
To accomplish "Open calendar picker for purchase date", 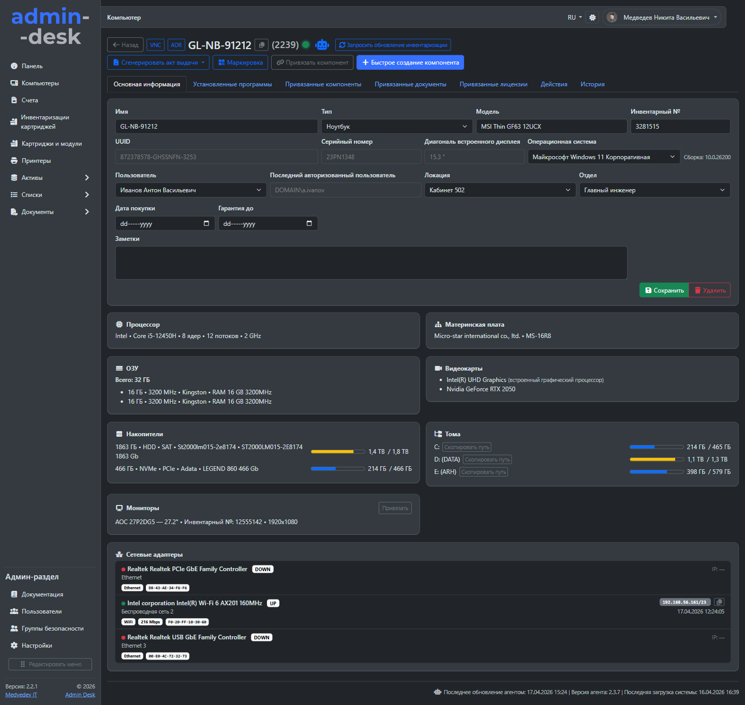I will [206, 223].
